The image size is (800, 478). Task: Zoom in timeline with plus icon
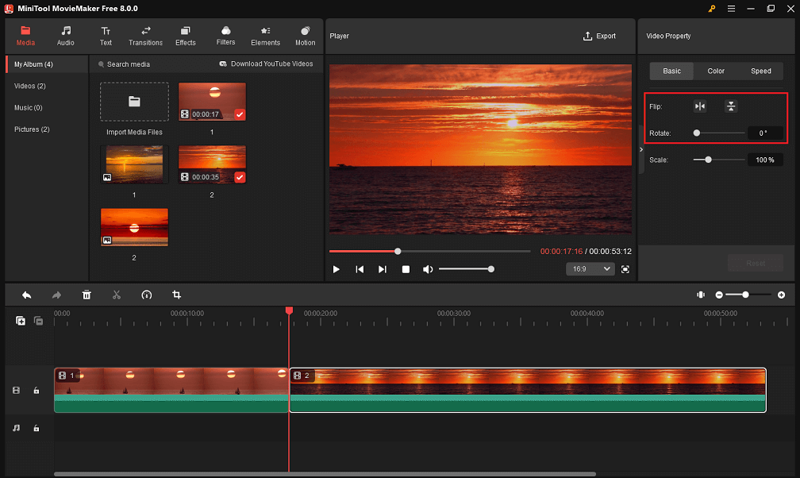tap(781, 295)
